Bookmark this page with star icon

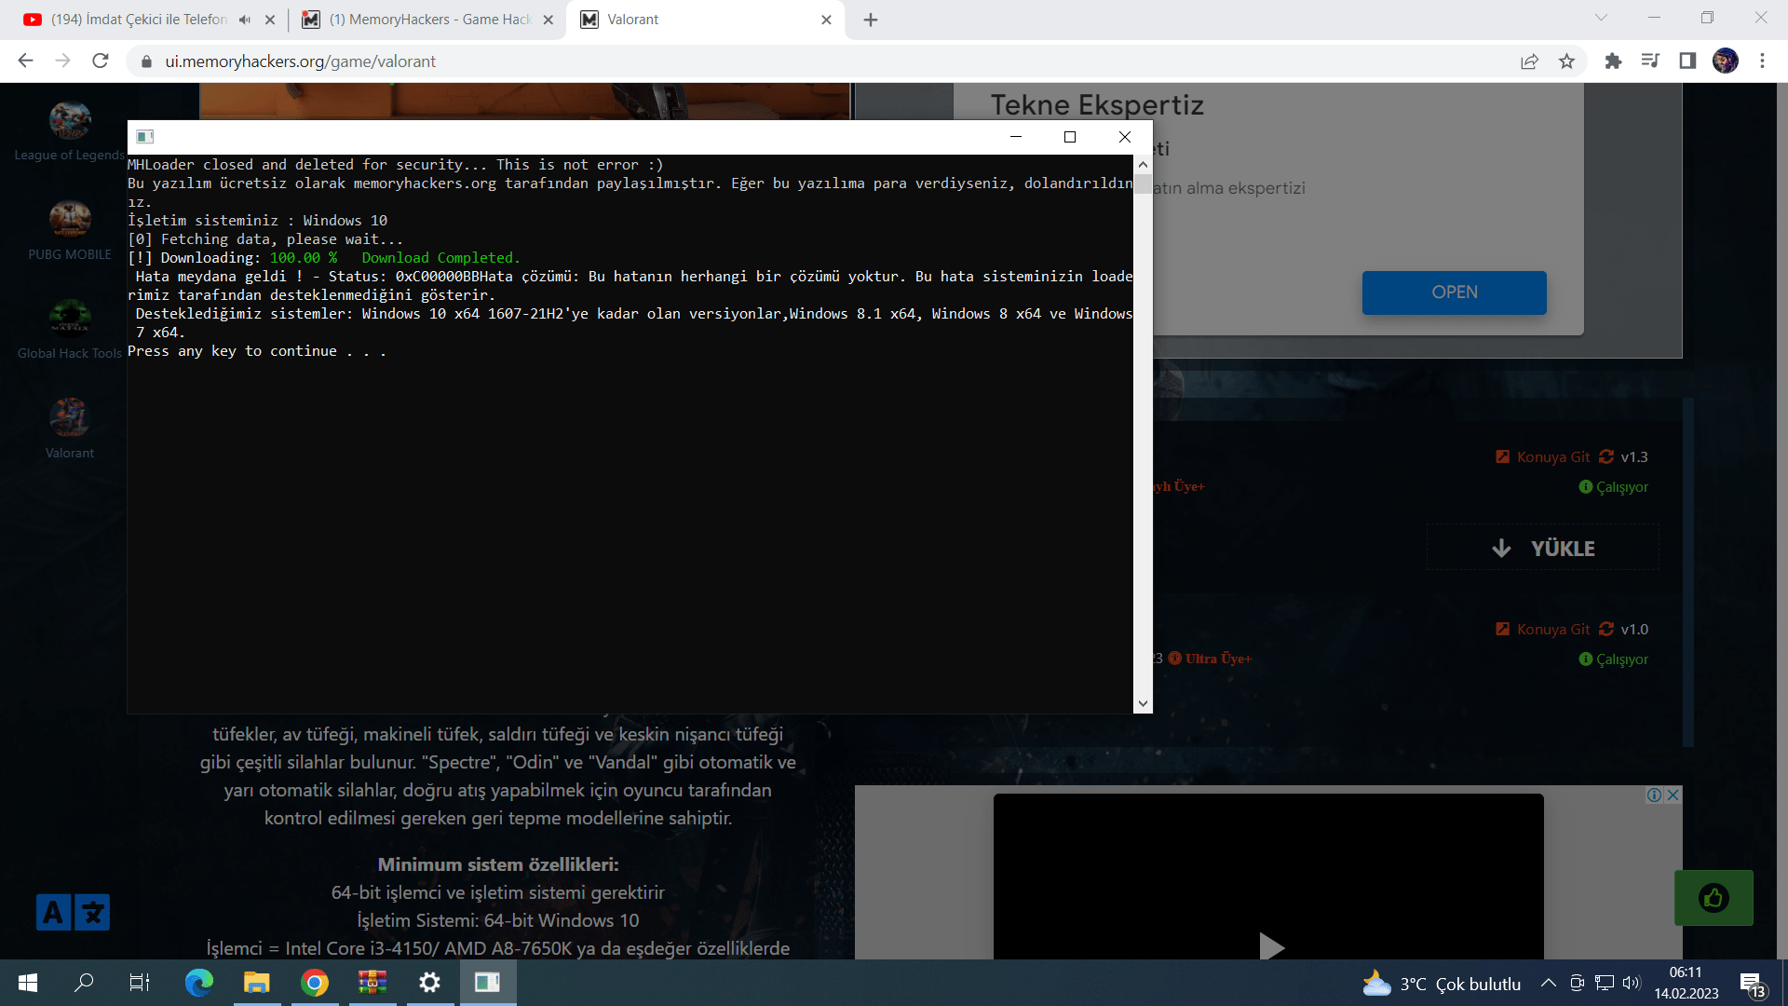pos(1567,61)
